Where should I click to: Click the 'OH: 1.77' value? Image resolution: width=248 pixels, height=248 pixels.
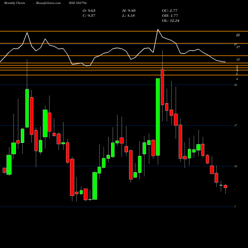point(170,16)
